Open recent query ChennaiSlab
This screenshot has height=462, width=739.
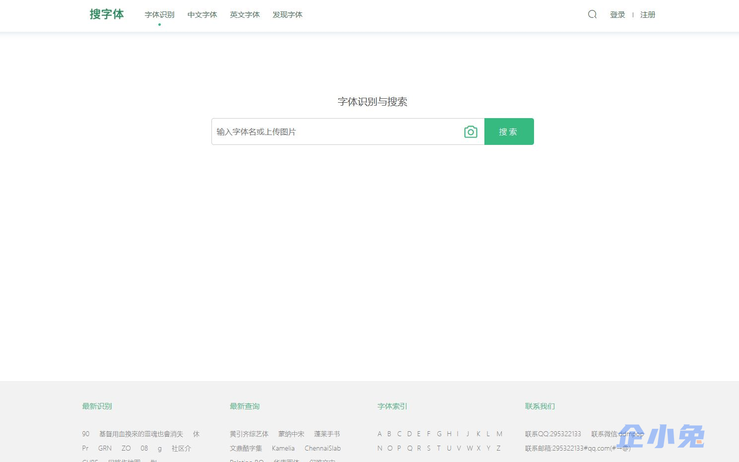click(323, 449)
